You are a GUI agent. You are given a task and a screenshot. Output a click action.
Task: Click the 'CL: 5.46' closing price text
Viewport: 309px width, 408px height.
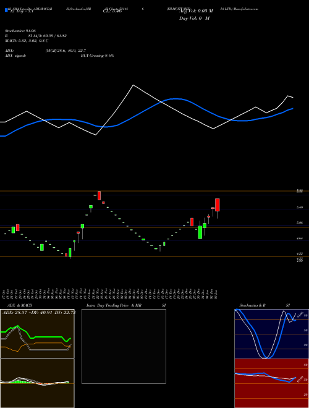click(112, 12)
